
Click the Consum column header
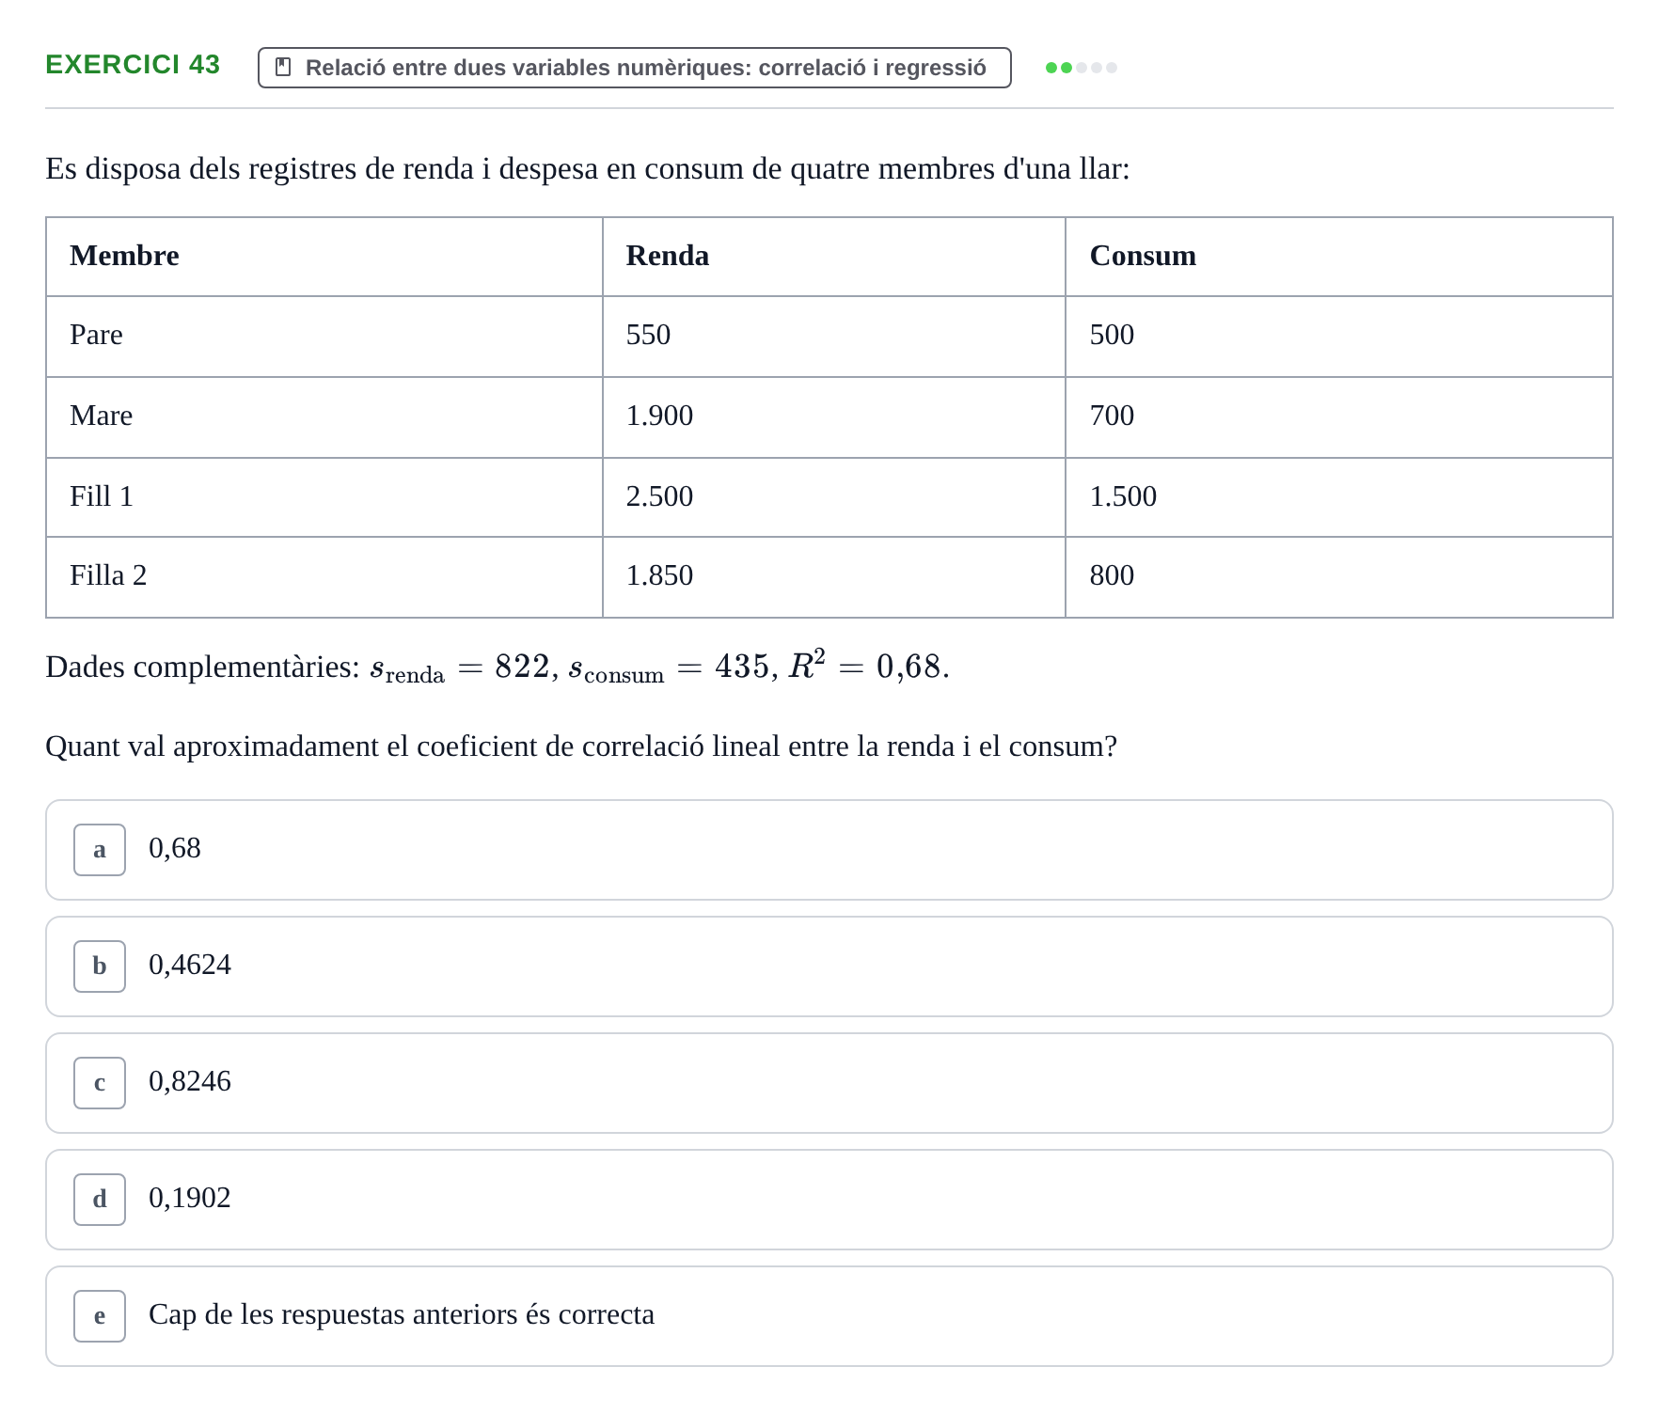(x=1143, y=256)
